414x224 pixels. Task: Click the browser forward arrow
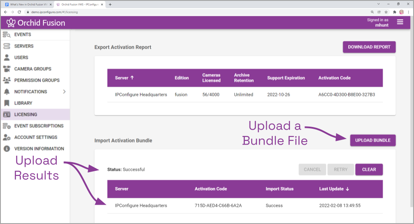pyautogui.click(x=12, y=12)
